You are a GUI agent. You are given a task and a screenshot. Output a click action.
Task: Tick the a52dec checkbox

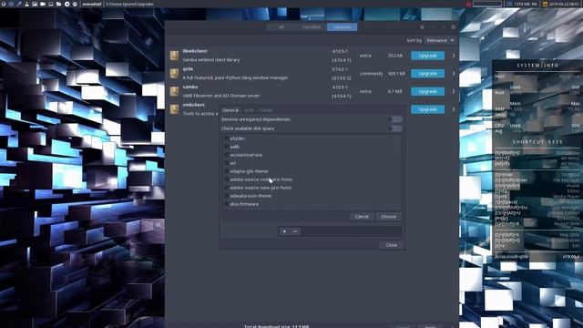tap(227, 138)
